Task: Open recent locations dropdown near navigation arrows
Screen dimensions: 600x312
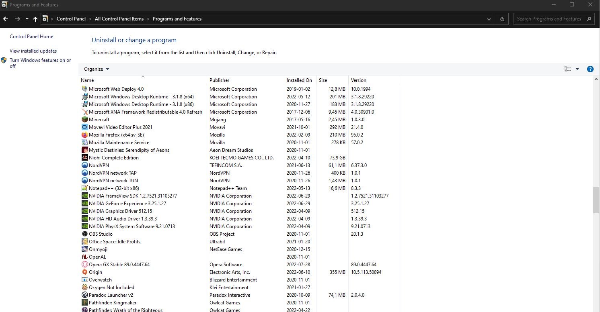Action: 27,19
